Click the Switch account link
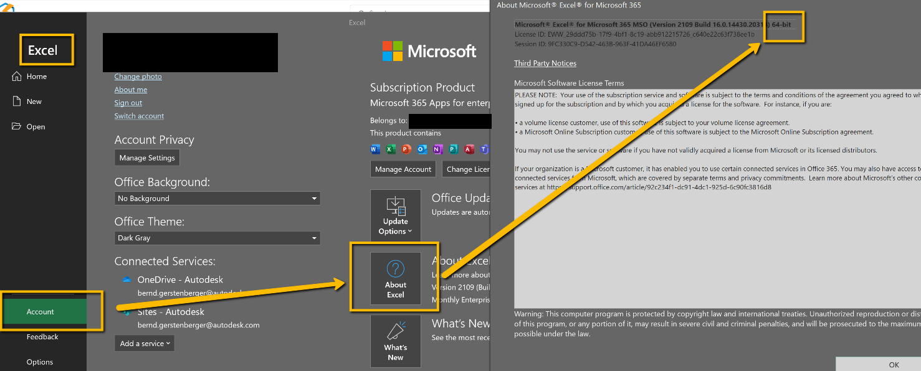This screenshot has height=371, width=921. [x=139, y=116]
